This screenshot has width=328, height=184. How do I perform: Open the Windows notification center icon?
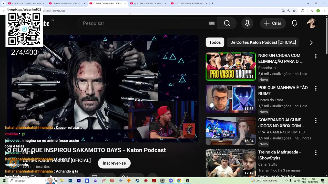point(323,181)
